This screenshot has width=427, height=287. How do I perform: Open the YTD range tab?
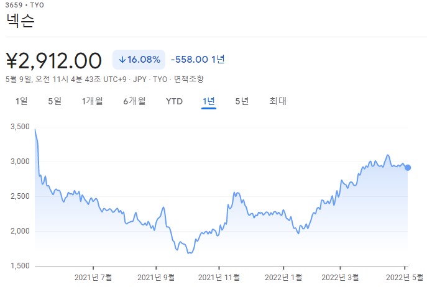pos(174,101)
